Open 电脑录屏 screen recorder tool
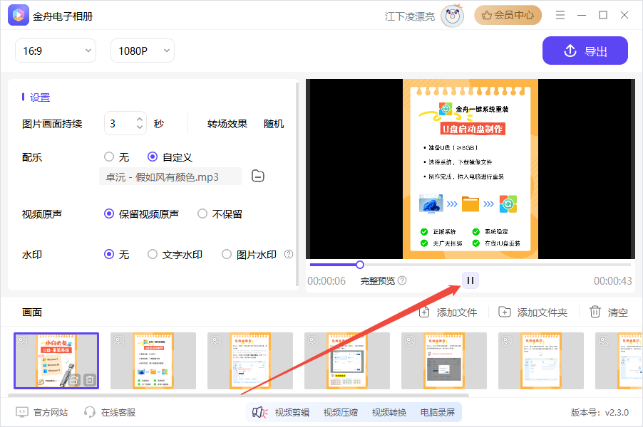643x427 pixels. (438, 412)
